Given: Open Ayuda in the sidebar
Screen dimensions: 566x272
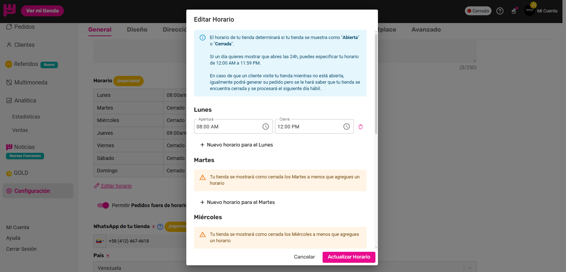Looking at the screenshot, I should [x=13, y=238].
